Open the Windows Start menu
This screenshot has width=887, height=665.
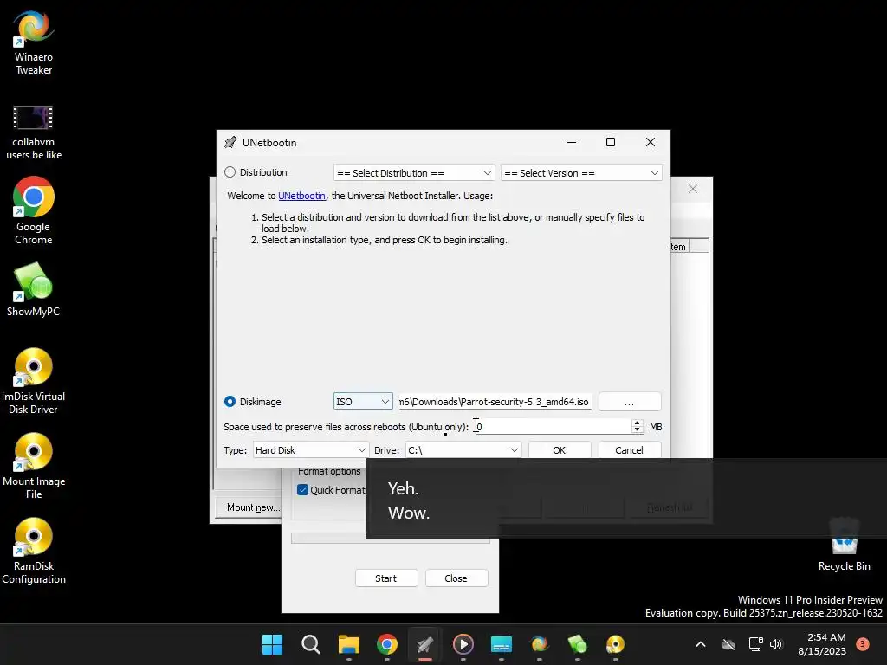click(272, 644)
